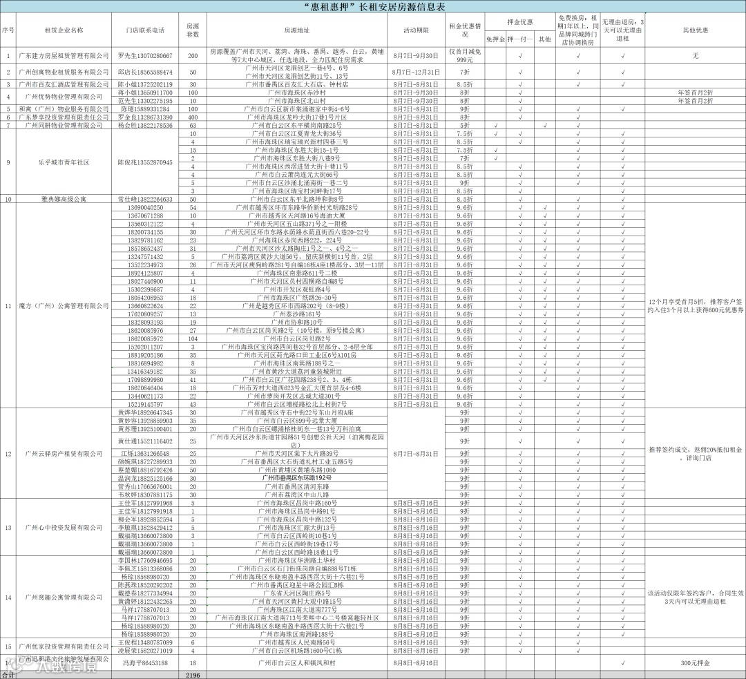The width and height of the screenshot is (746, 679).
Task: Click the table title "惠租惠押"长租安居房源信息表
Action: coord(373,6)
